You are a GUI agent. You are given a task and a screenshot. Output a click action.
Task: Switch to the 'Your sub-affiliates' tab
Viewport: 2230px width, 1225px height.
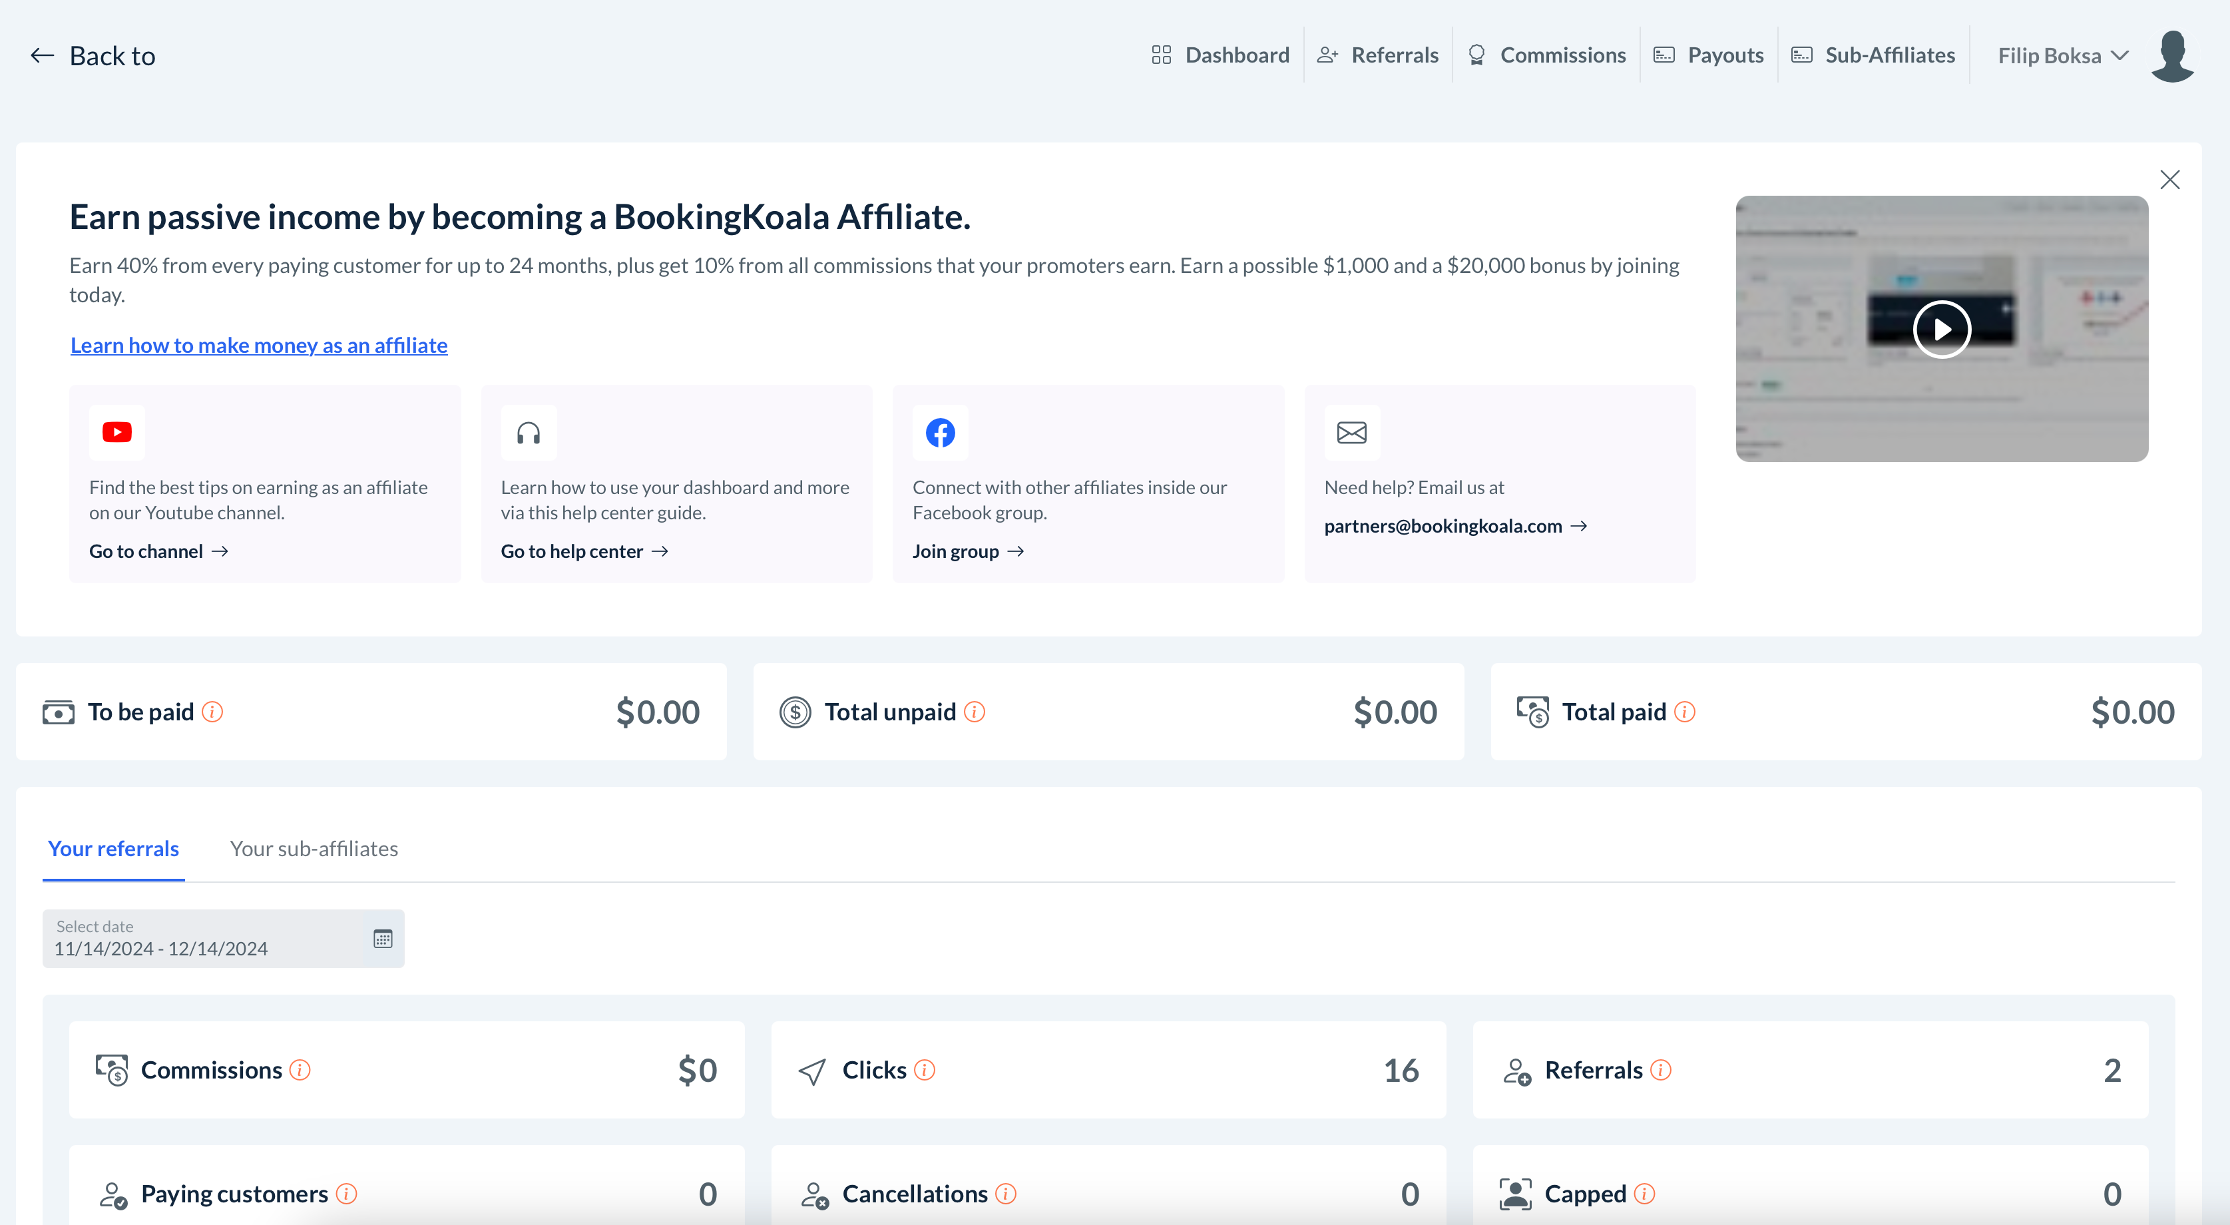pos(314,848)
